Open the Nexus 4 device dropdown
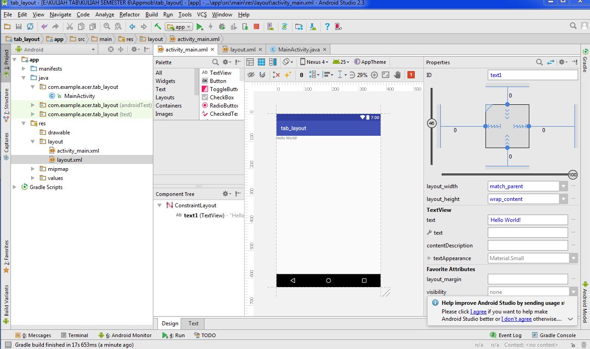The height and width of the screenshot is (349, 590). (x=314, y=62)
